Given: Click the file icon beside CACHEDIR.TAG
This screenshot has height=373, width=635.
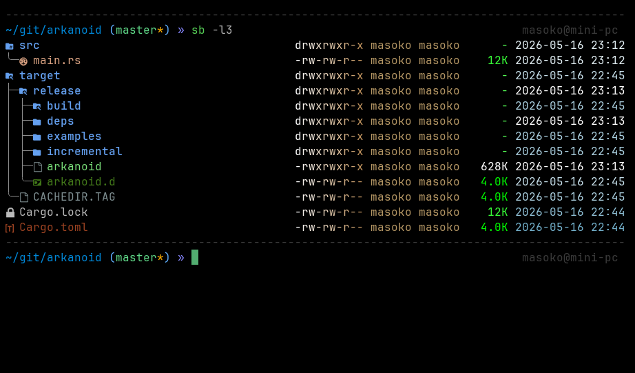Looking at the screenshot, I should (x=24, y=197).
